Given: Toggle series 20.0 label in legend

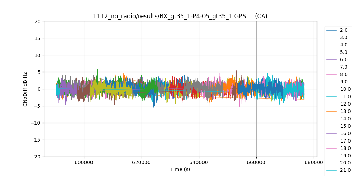Looking at the screenshot, I should (x=345, y=163).
